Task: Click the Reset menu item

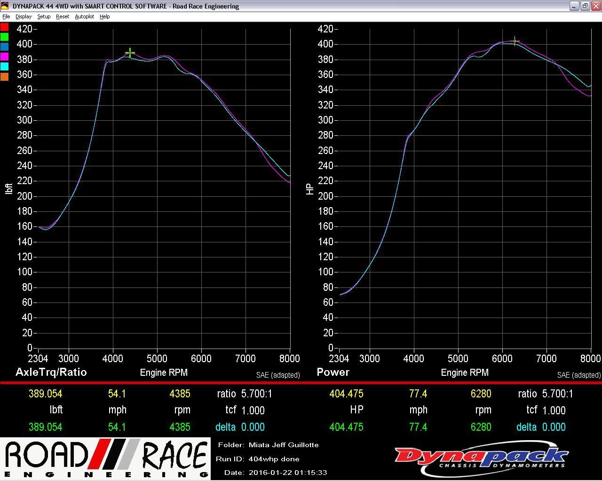Action: 63,16
